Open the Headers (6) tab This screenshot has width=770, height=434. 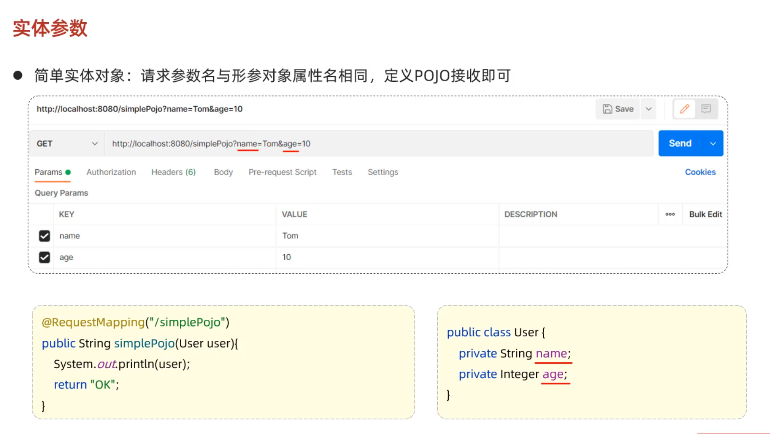173,172
